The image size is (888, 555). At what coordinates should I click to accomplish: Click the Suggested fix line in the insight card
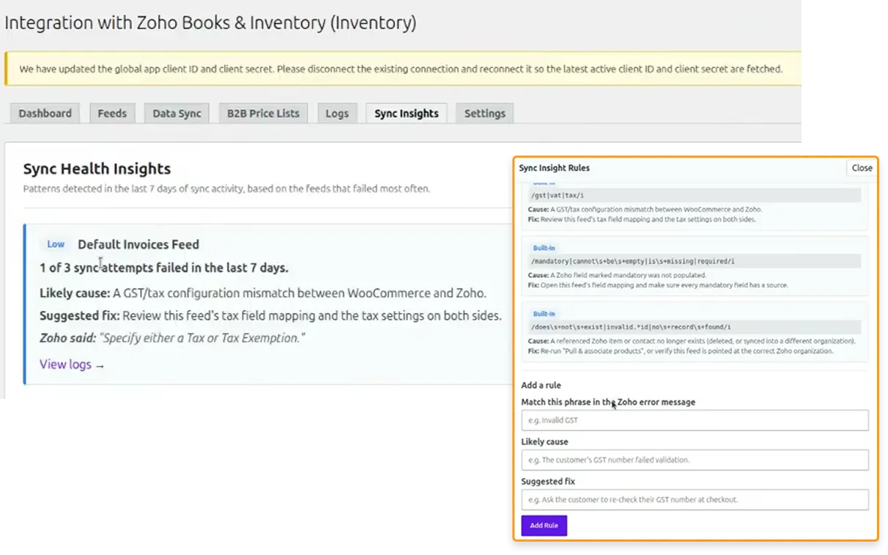click(270, 316)
